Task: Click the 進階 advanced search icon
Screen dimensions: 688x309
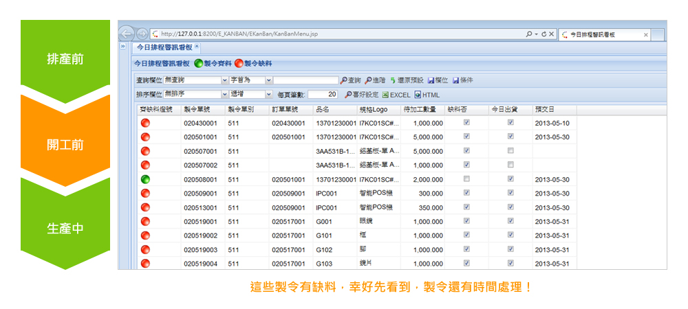Action: point(369,80)
